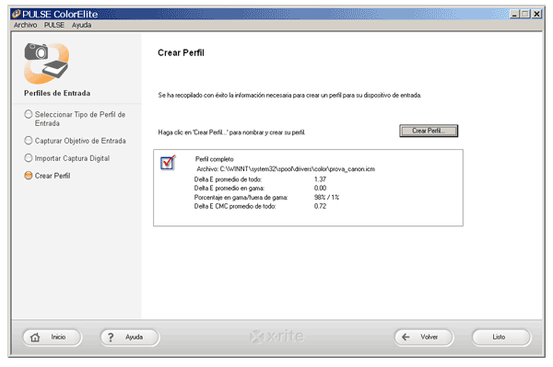Click the Archivo path ending in prova_canon.icm
The image size is (553, 367).
point(286,169)
